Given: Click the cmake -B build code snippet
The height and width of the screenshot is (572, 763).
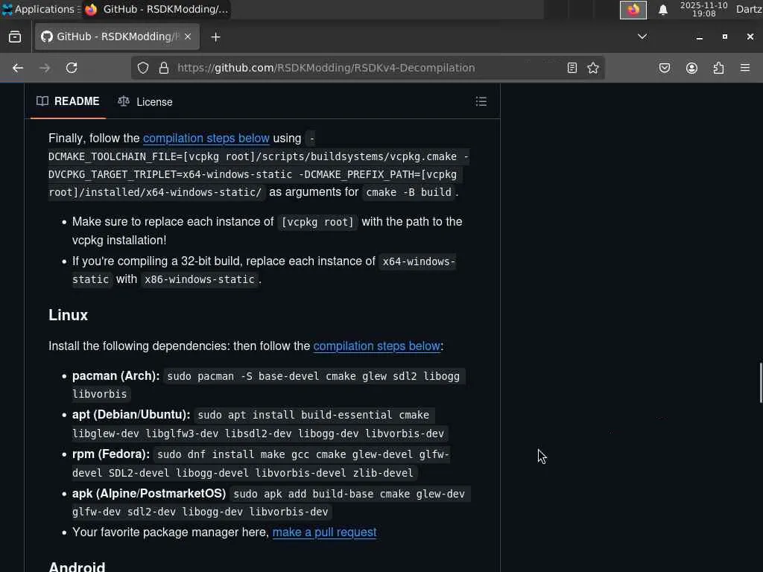Looking at the screenshot, I should pyautogui.click(x=409, y=192).
